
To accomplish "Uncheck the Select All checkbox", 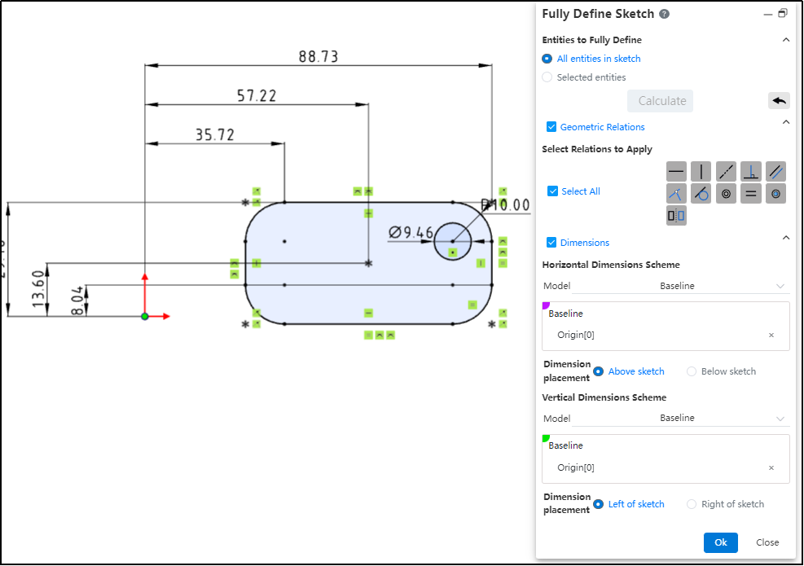I will click(553, 191).
